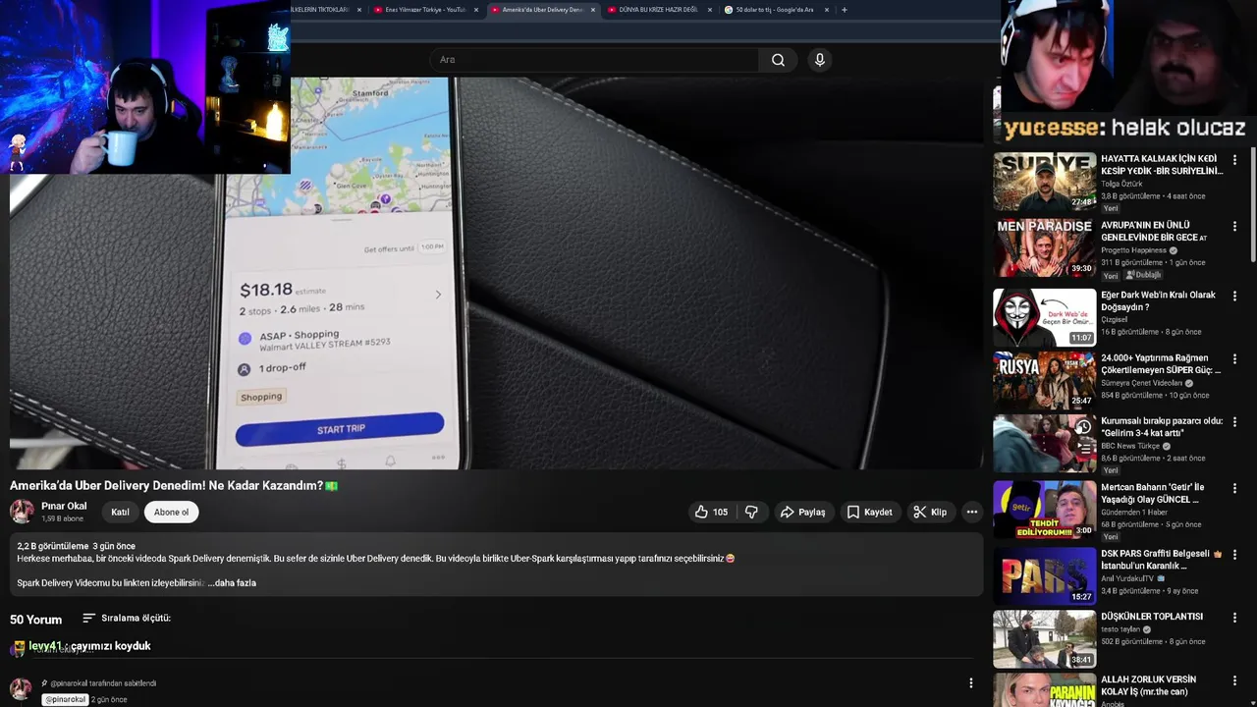Close the Amerika'da Uber Delivery tab
1257x707 pixels.
pyautogui.click(x=592, y=10)
